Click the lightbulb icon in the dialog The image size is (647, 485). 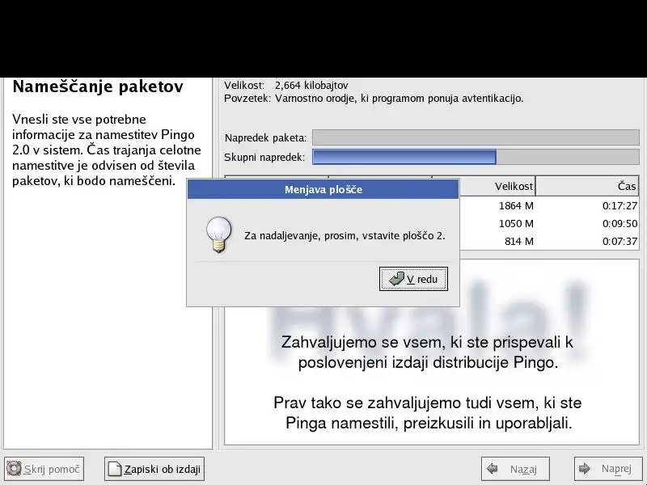point(218,234)
